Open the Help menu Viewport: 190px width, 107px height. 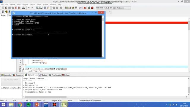59,5
